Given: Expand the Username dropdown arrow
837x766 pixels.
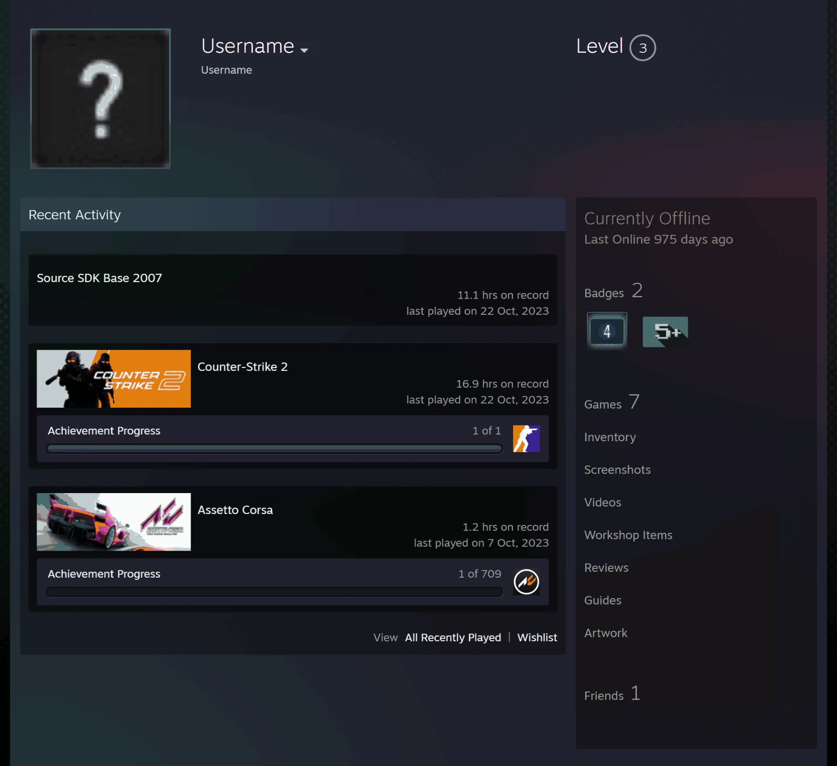Looking at the screenshot, I should (304, 50).
